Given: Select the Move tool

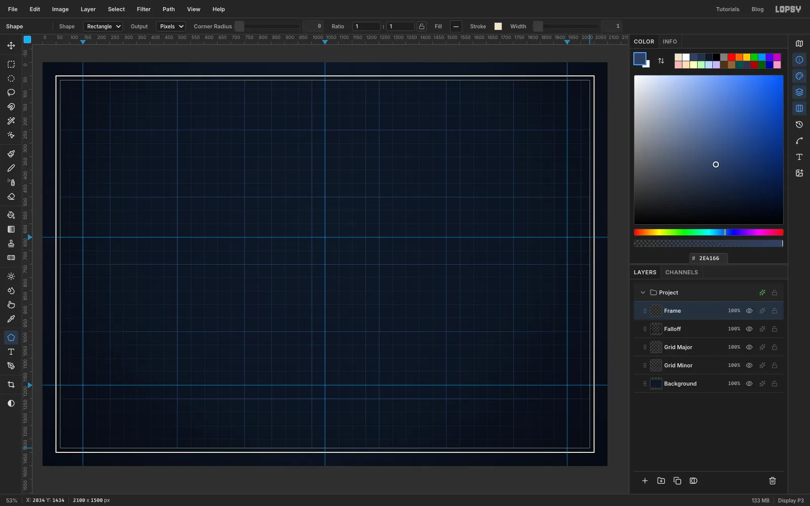Looking at the screenshot, I should pos(11,46).
